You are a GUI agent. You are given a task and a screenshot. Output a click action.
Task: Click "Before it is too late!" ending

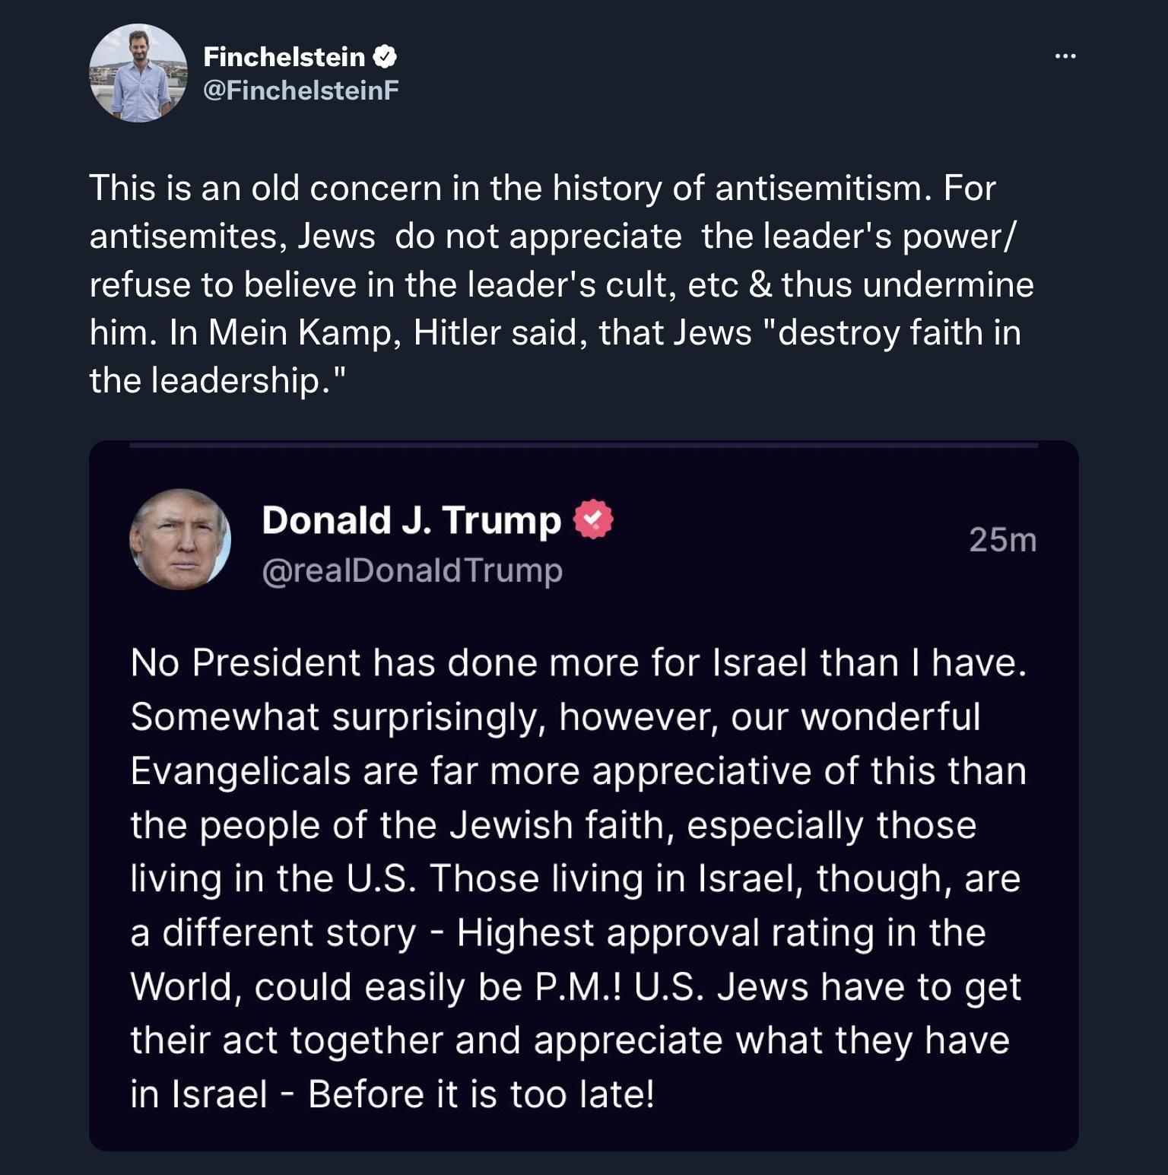coord(481,1094)
